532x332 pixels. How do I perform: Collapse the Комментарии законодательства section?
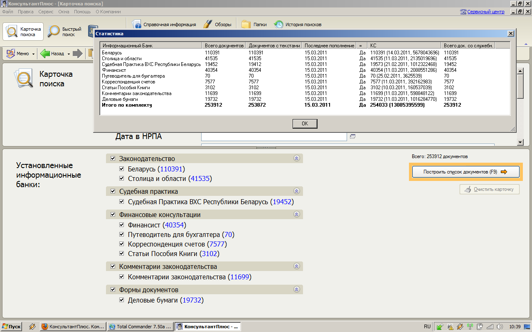[296, 266]
